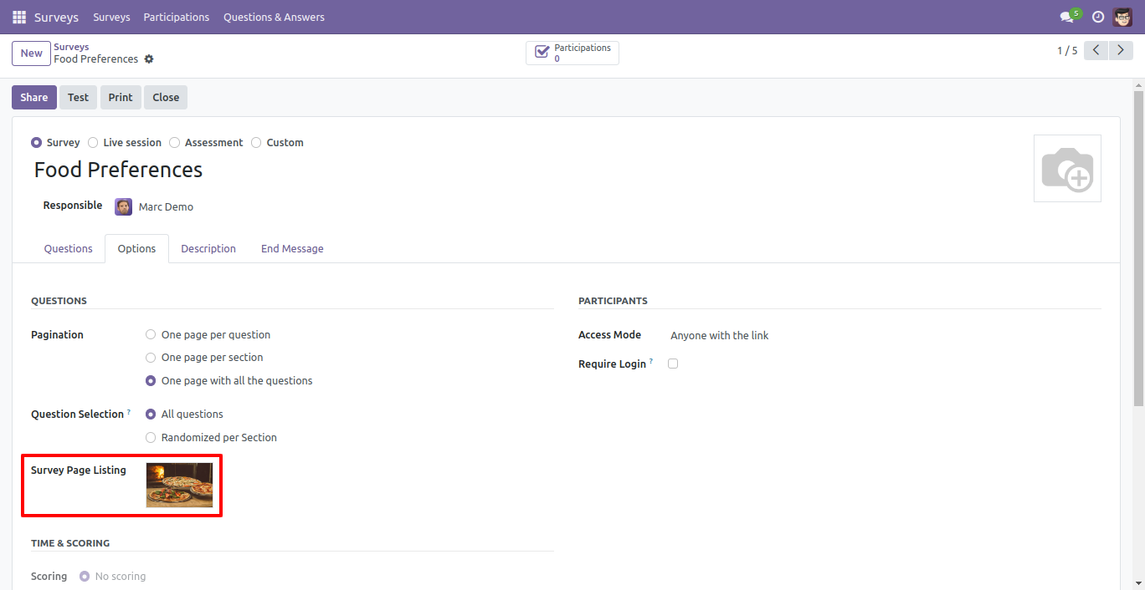Select the Survey type radio button
The height and width of the screenshot is (590, 1145).
[36, 143]
